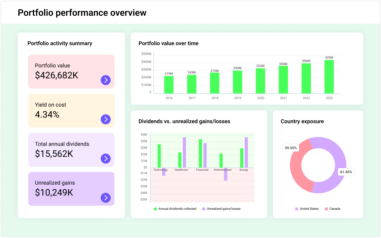Image resolution: width=381 pixels, height=238 pixels.
Task: Open Total annual dividends details arrow
Action: 106,159
